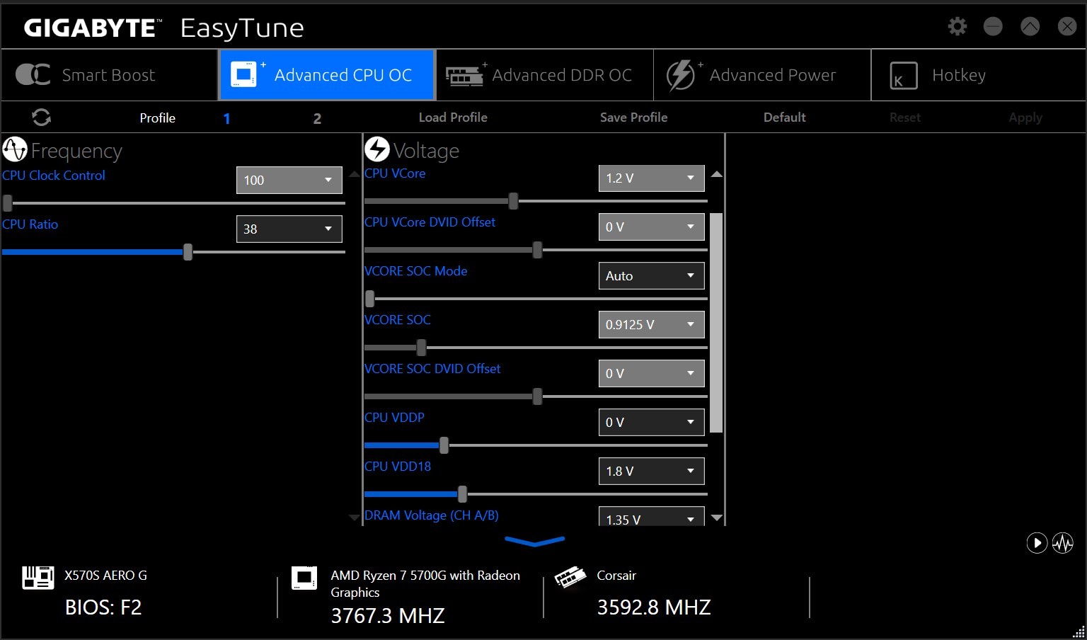Image resolution: width=1087 pixels, height=640 pixels.
Task: Open the Hotkey tab
Action: pos(979,75)
